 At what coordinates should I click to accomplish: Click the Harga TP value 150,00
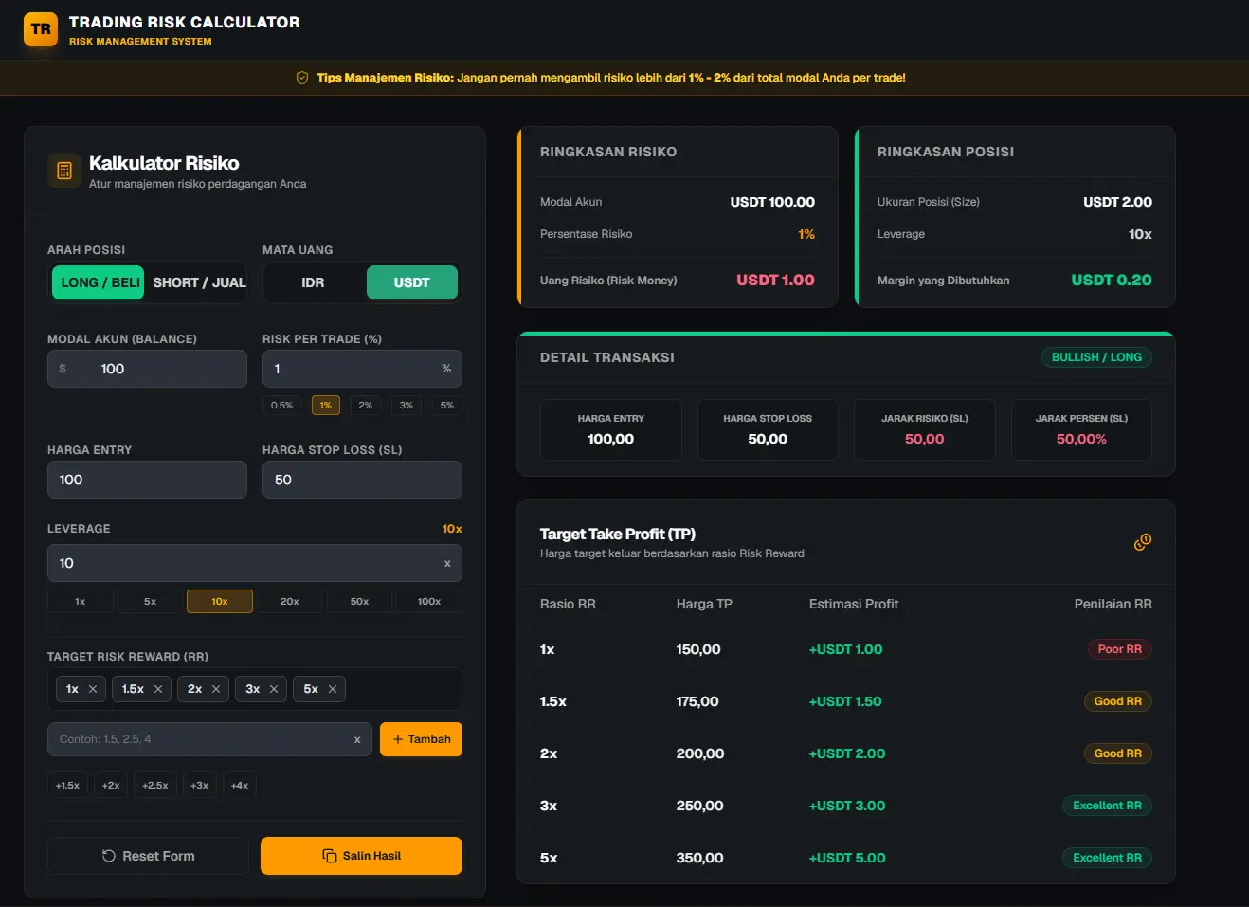698,649
